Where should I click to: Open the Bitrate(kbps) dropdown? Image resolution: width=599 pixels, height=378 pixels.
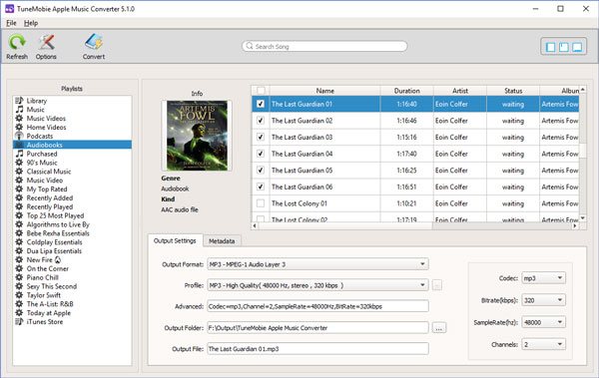[544, 300]
